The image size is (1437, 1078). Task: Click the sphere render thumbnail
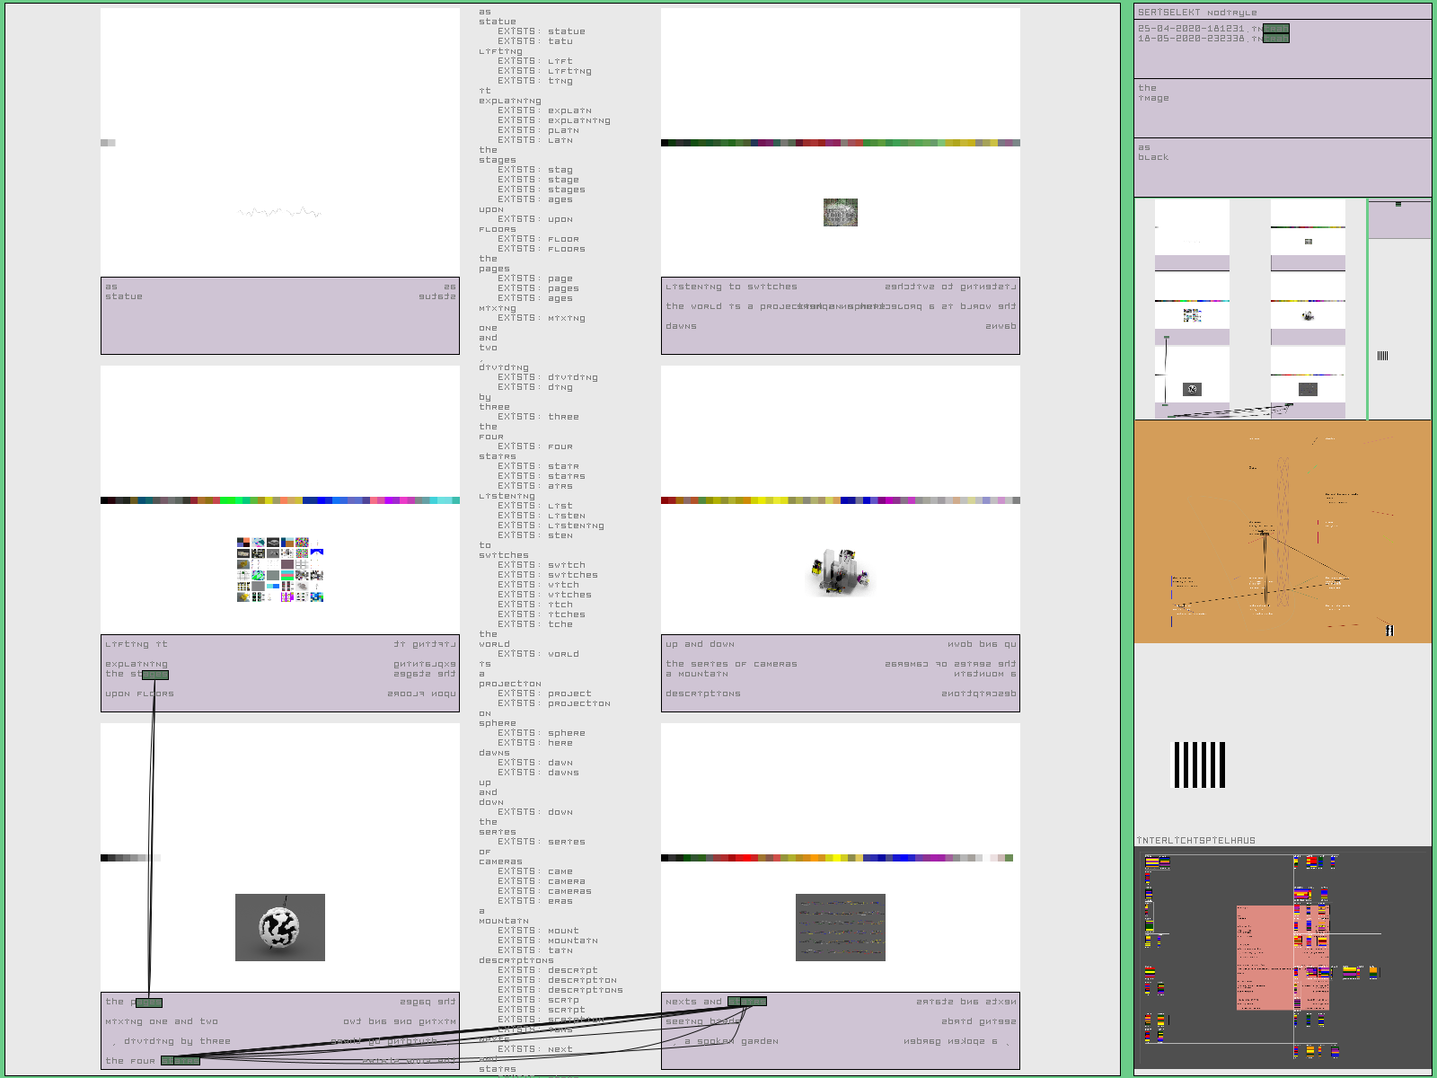pyautogui.click(x=280, y=927)
